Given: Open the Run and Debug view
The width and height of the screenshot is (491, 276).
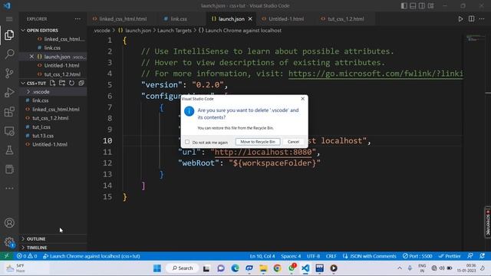Looking at the screenshot, I should point(9,92).
